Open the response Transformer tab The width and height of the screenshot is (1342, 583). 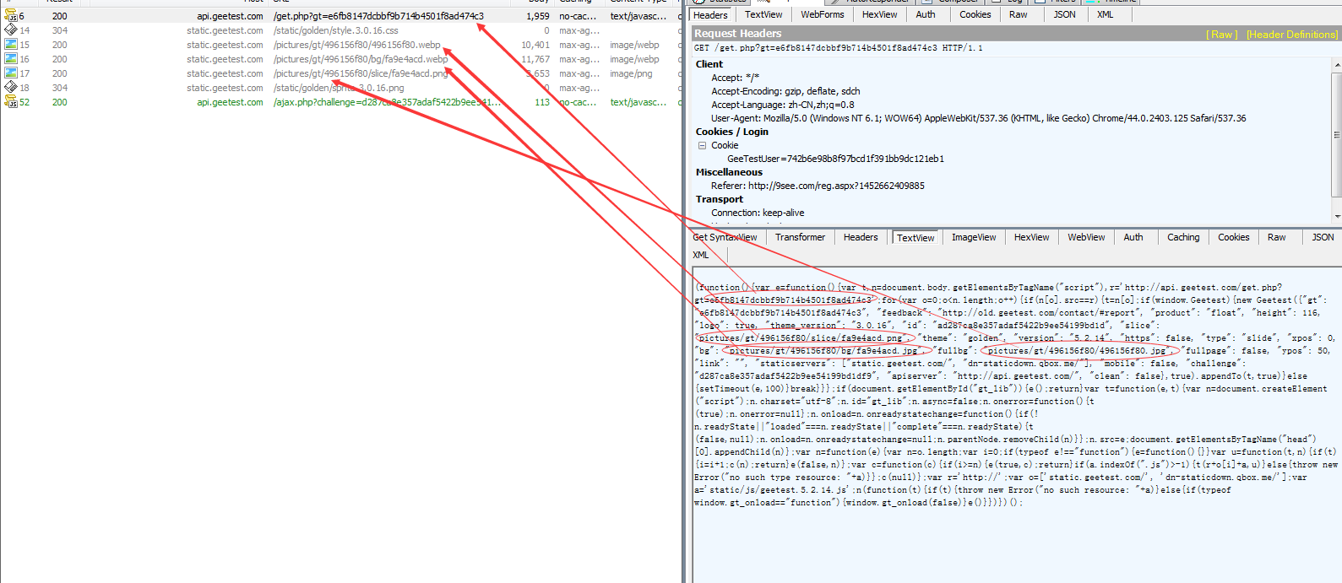click(x=800, y=238)
